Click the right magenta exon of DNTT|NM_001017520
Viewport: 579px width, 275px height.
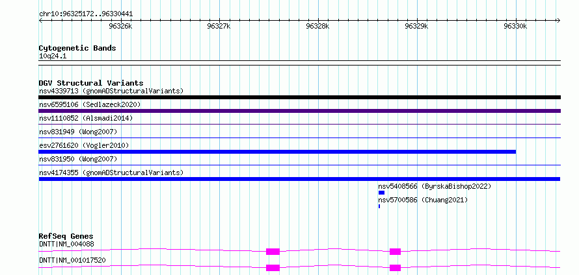[395, 268]
